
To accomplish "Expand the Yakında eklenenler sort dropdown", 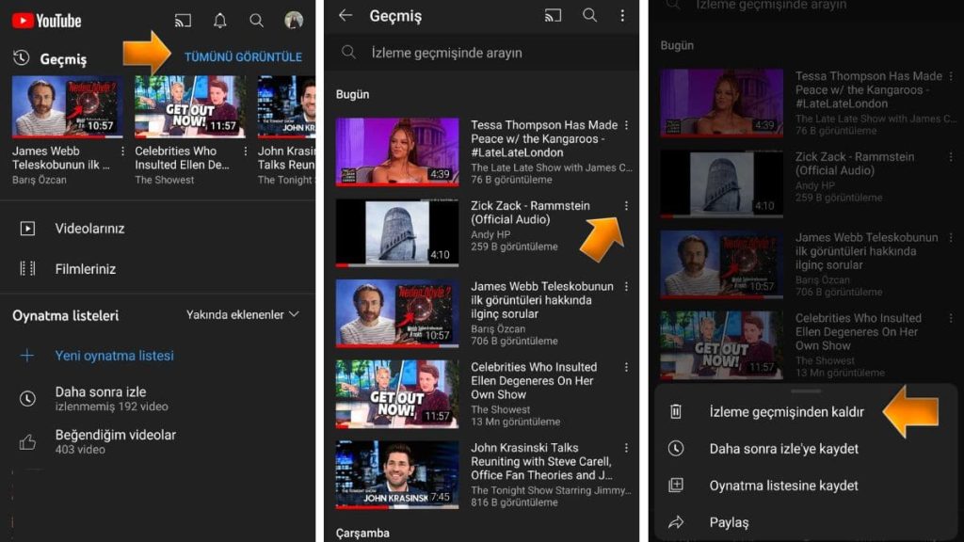I will (243, 314).
